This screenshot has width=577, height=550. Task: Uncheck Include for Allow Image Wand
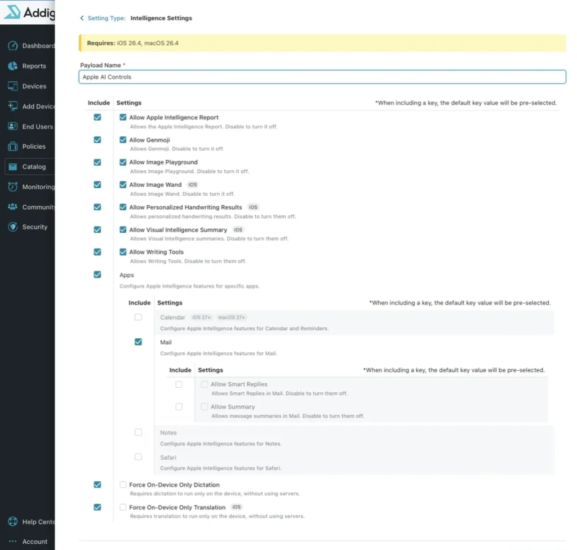click(x=97, y=184)
